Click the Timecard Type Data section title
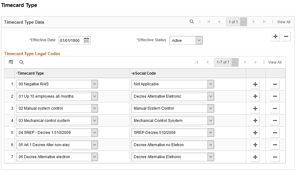The width and height of the screenshot is (297, 172). tap(24, 22)
